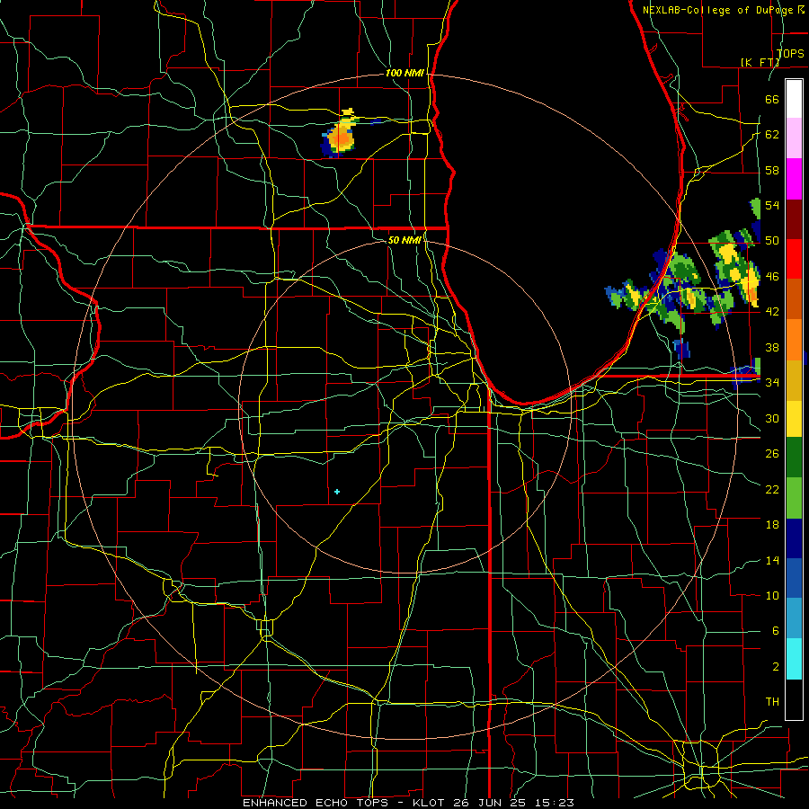Click the legend value "62"

[x=772, y=135]
